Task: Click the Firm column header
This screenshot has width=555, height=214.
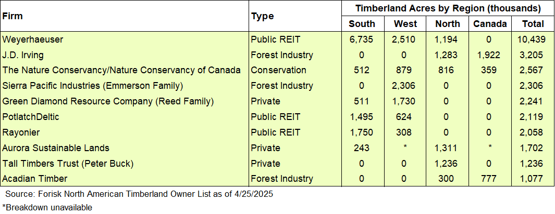Action: point(13,16)
